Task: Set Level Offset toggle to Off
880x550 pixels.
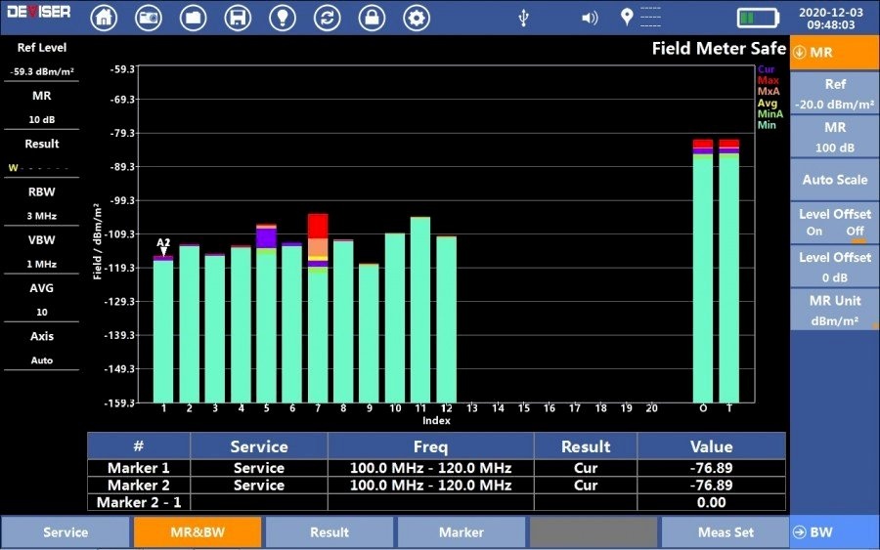Action: pyautogui.click(x=856, y=232)
